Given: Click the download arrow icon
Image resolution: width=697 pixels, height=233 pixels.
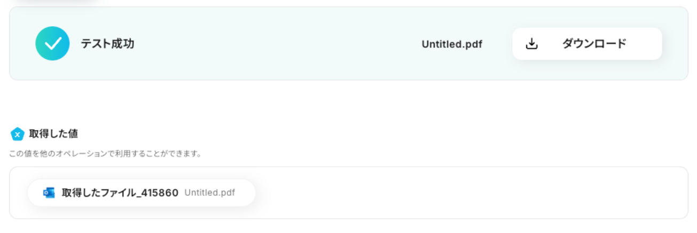Looking at the screenshot, I should (x=531, y=44).
